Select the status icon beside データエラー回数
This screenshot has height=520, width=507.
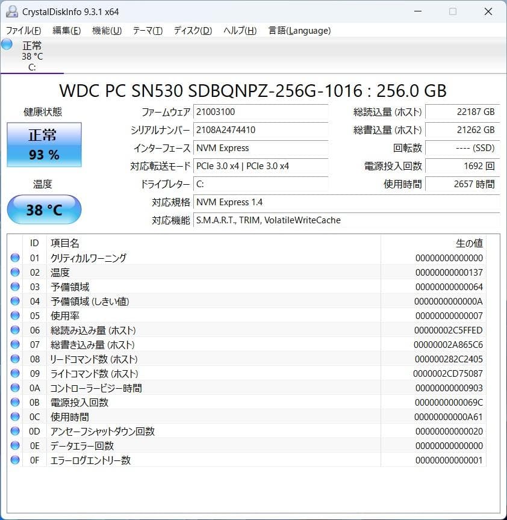(x=15, y=445)
